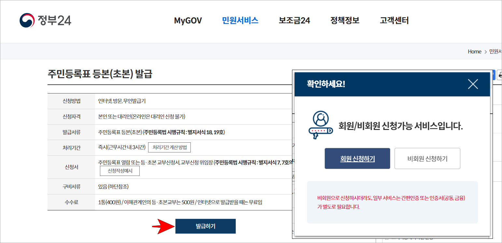Click the 발급하기 button
This screenshot has width=502, height=243.
[x=205, y=226]
